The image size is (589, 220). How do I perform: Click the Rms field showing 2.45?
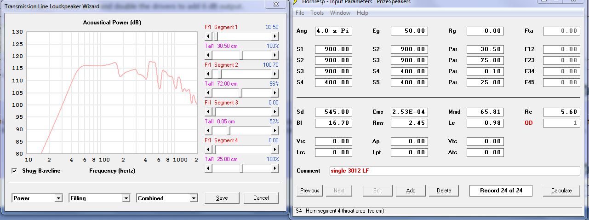coord(409,123)
